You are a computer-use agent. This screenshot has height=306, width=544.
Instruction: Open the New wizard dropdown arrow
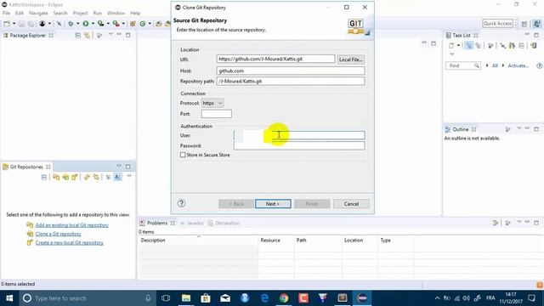tap(14, 24)
